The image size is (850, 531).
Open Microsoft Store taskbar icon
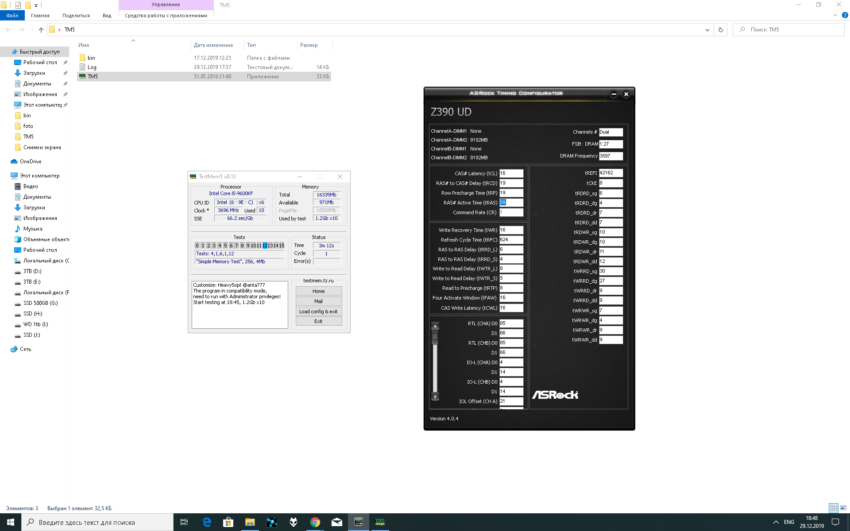(228, 522)
